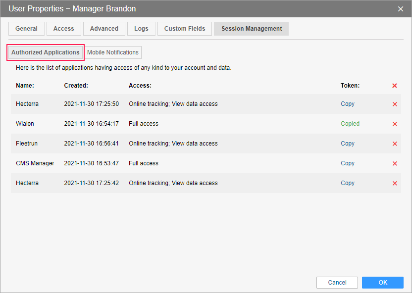The height and width of the screenshot is (293, 412).
Task: Remove Hecterra token created at 17:25:42
Action: 395,183
